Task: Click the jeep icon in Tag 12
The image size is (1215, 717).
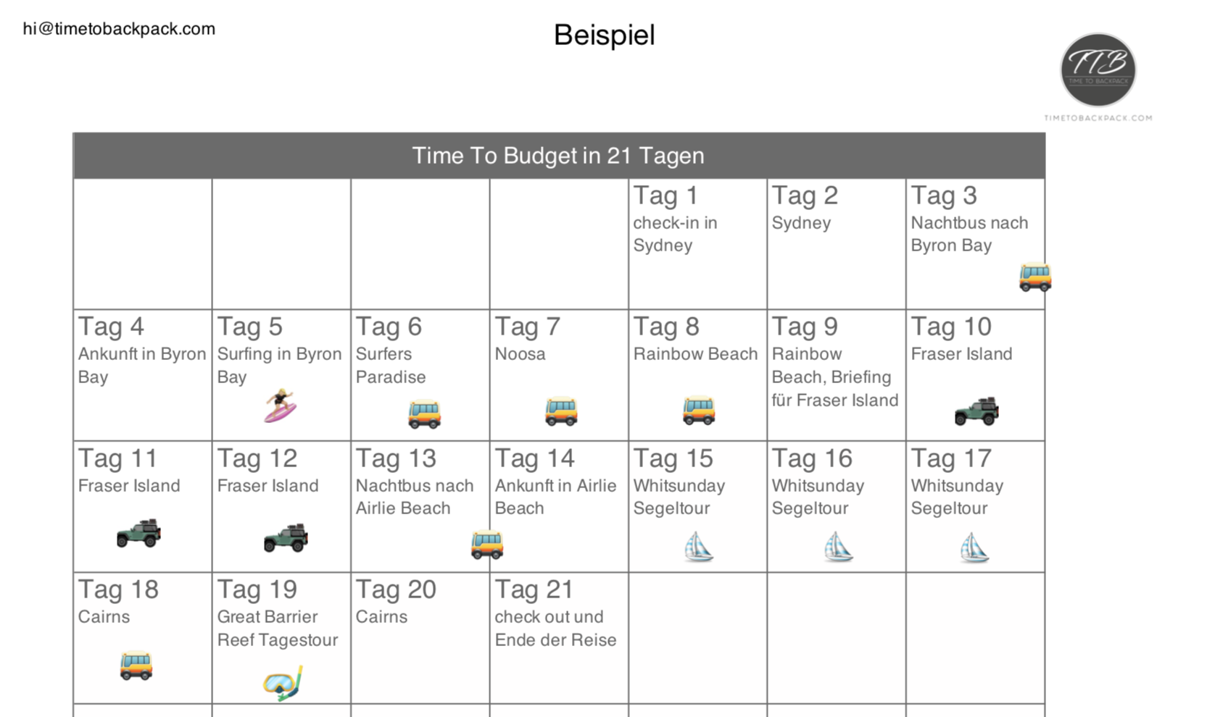Action: (286, 538)
